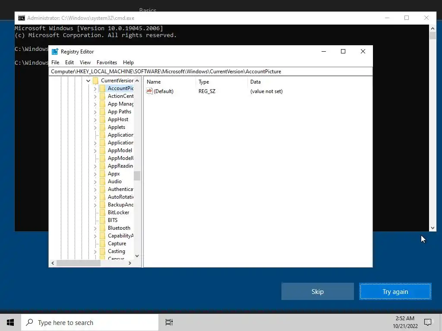This screenshot has width=442, height=331.
Task: Click the tree pane scroll down arrow
Action: tap(137, 256)
